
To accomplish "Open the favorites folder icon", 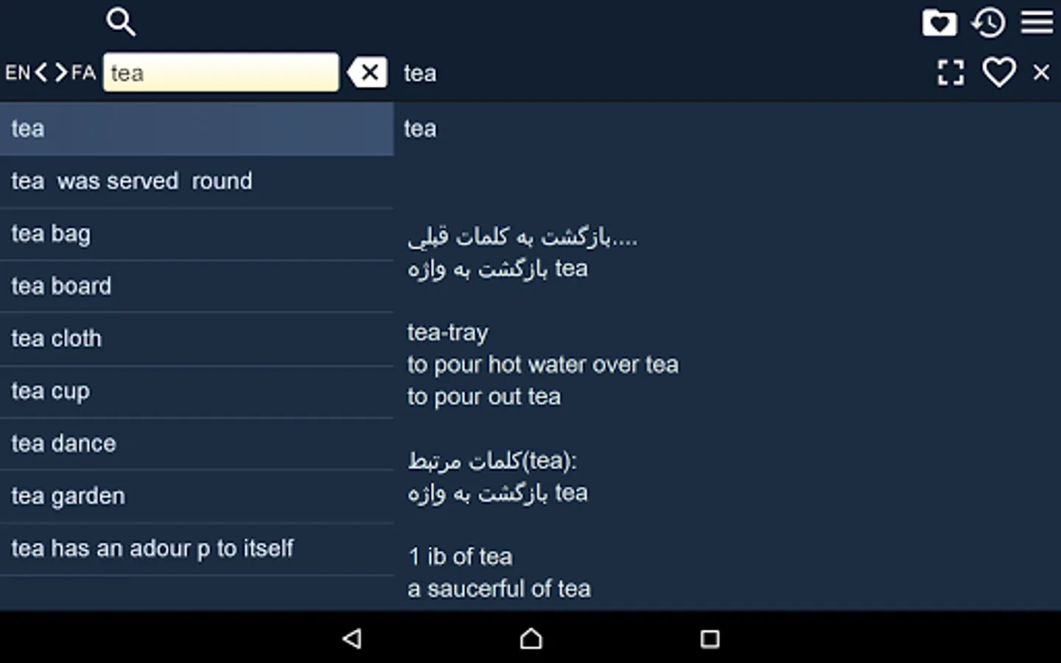I will click(939, 23).
